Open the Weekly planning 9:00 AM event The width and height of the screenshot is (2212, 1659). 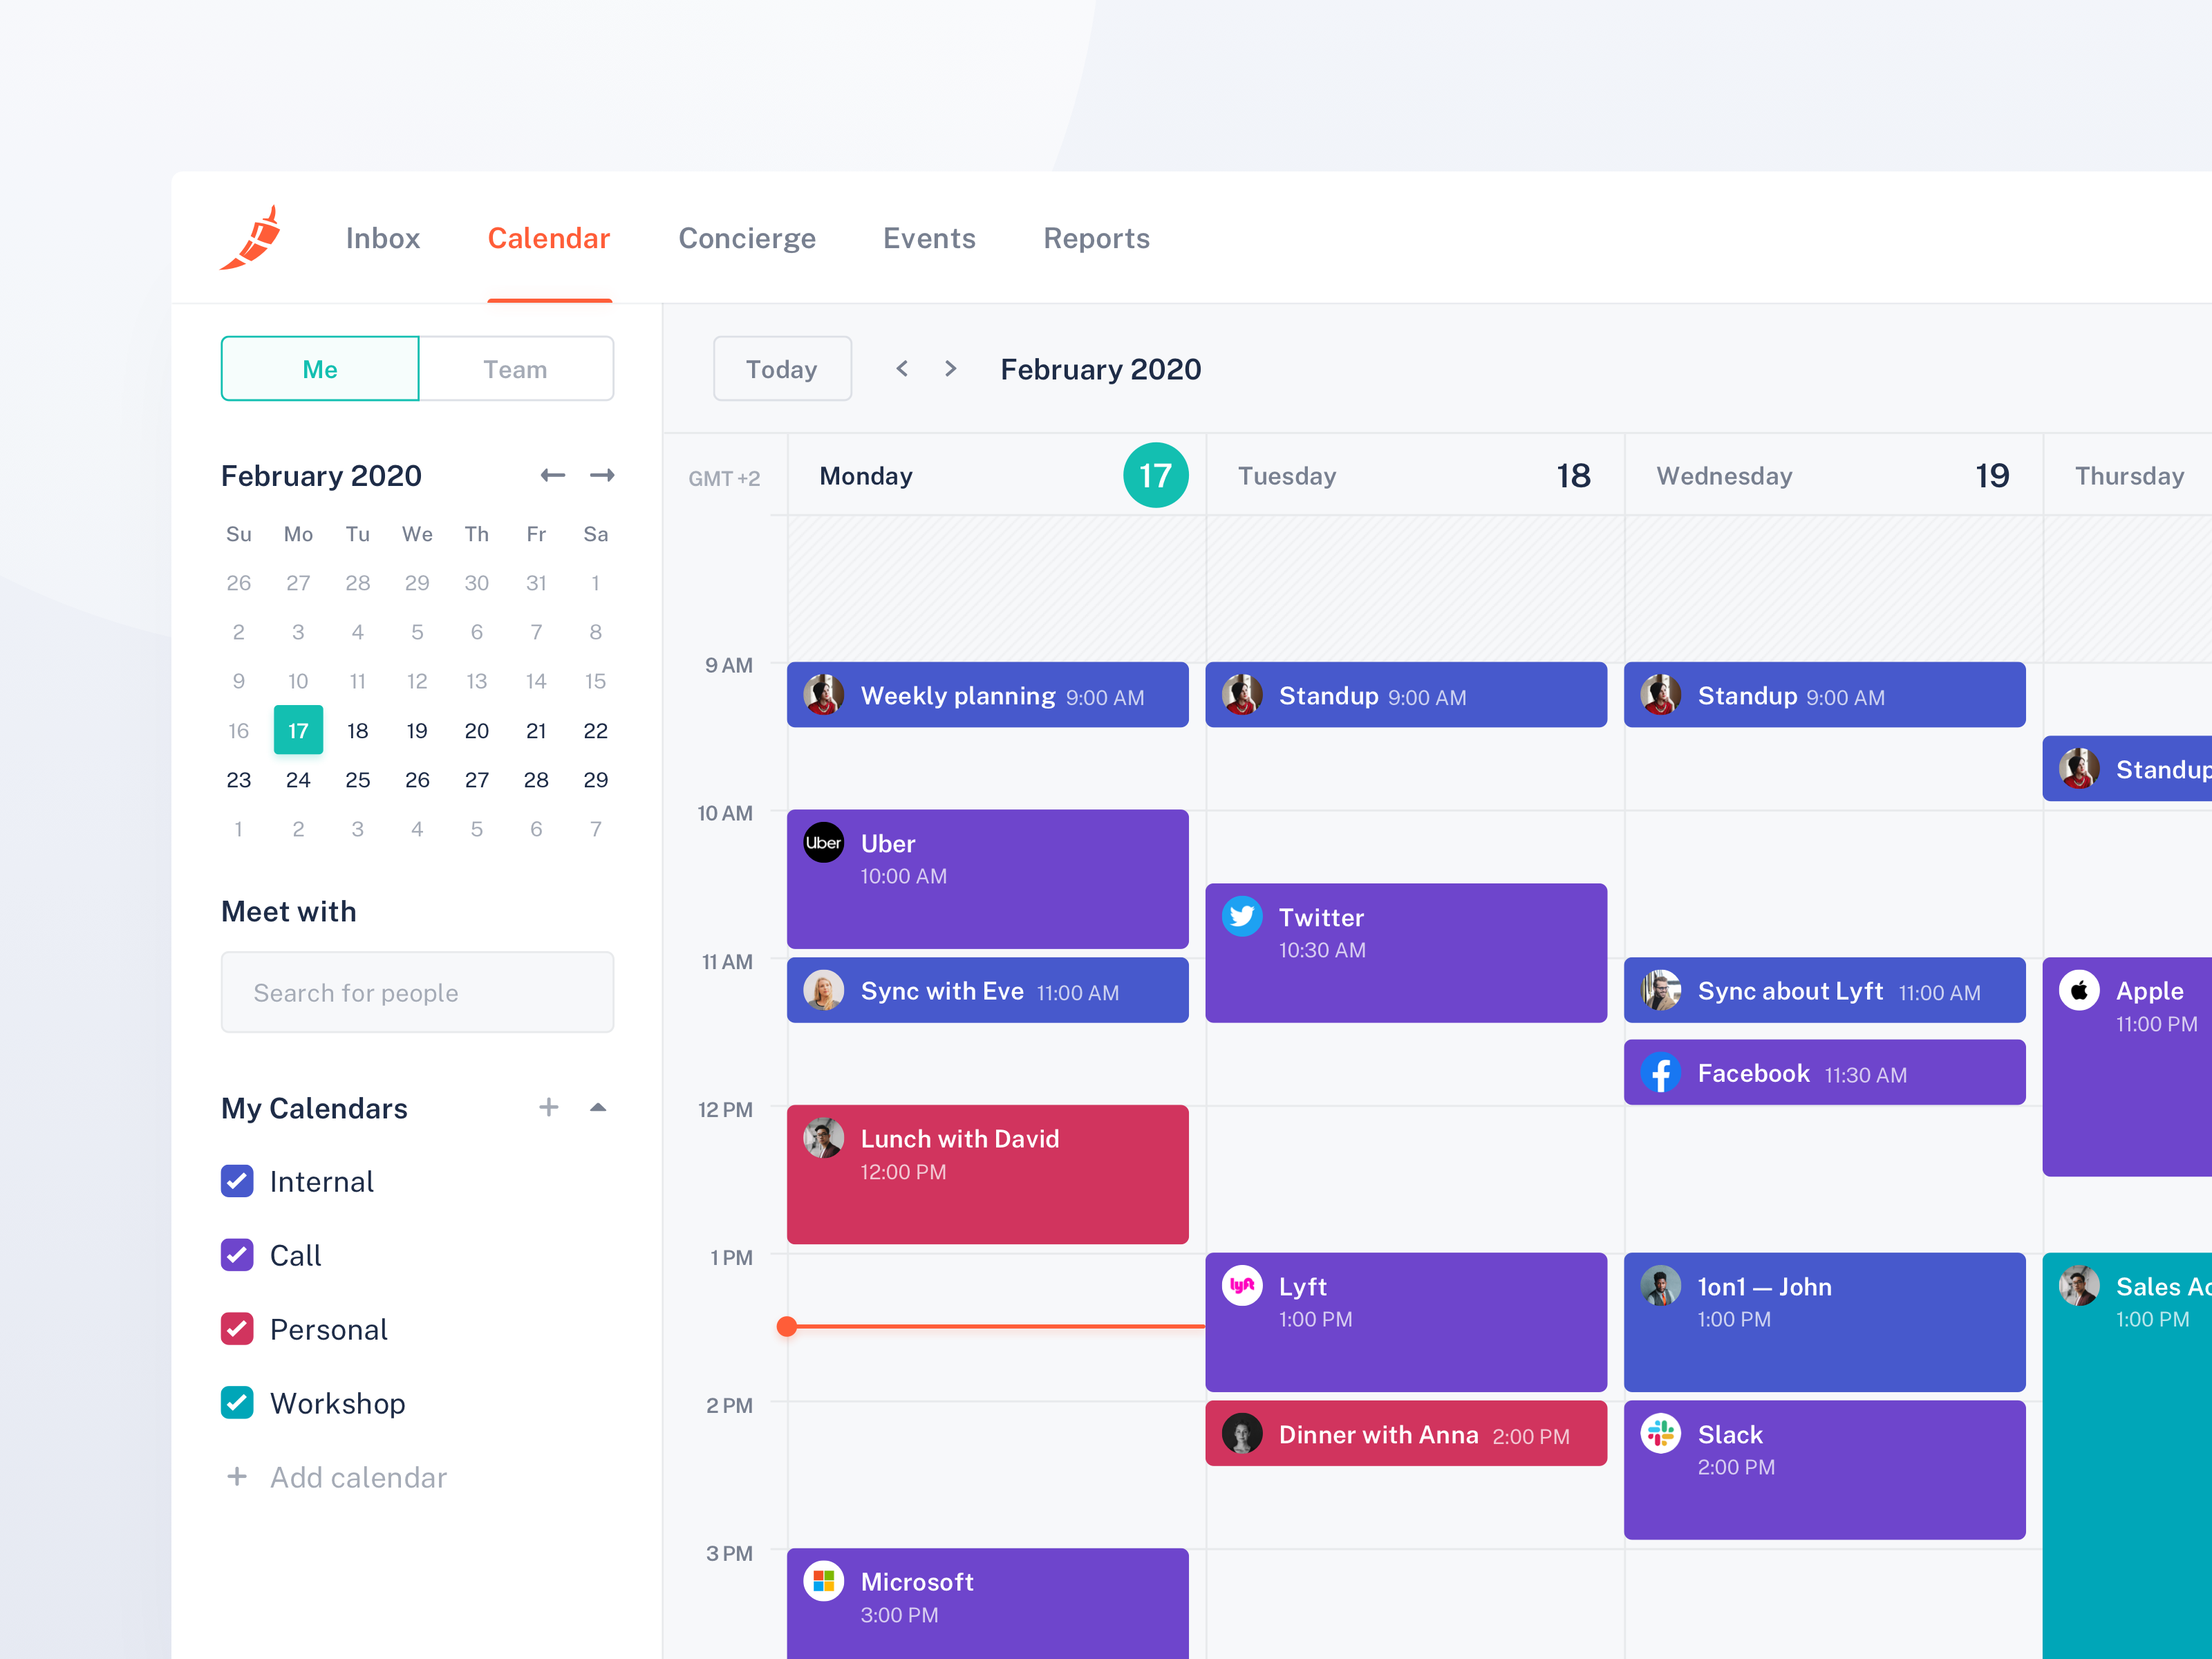tap(988, 695)
